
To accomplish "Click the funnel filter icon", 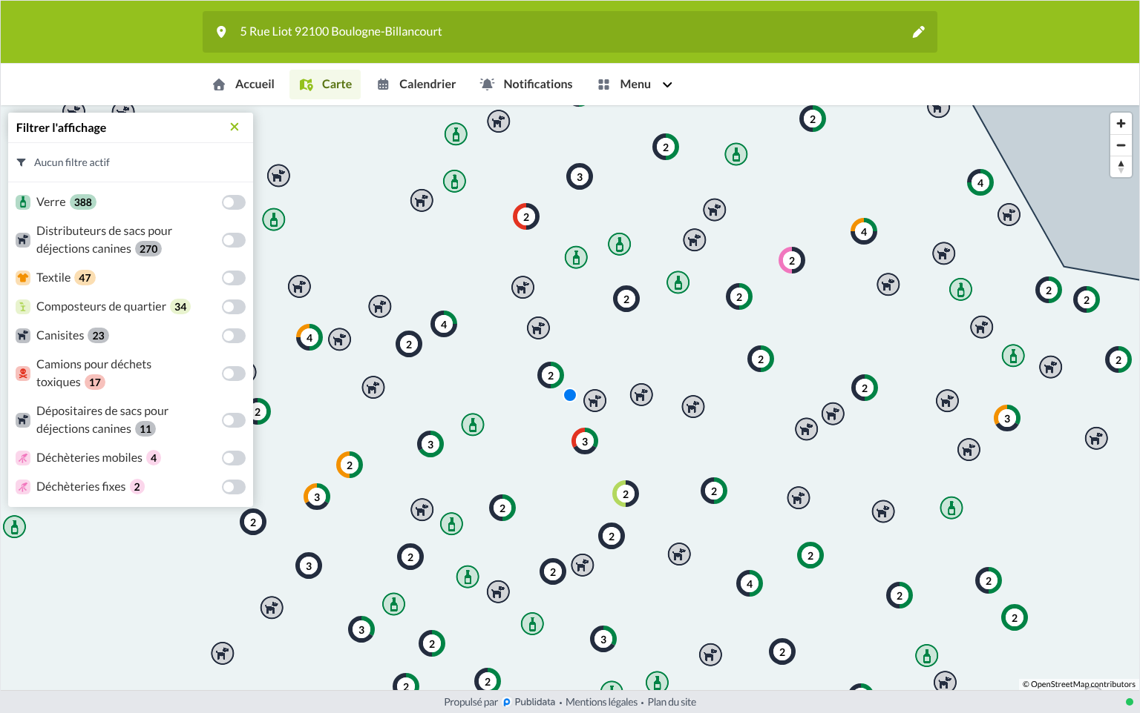I will (x=21, y=162).
